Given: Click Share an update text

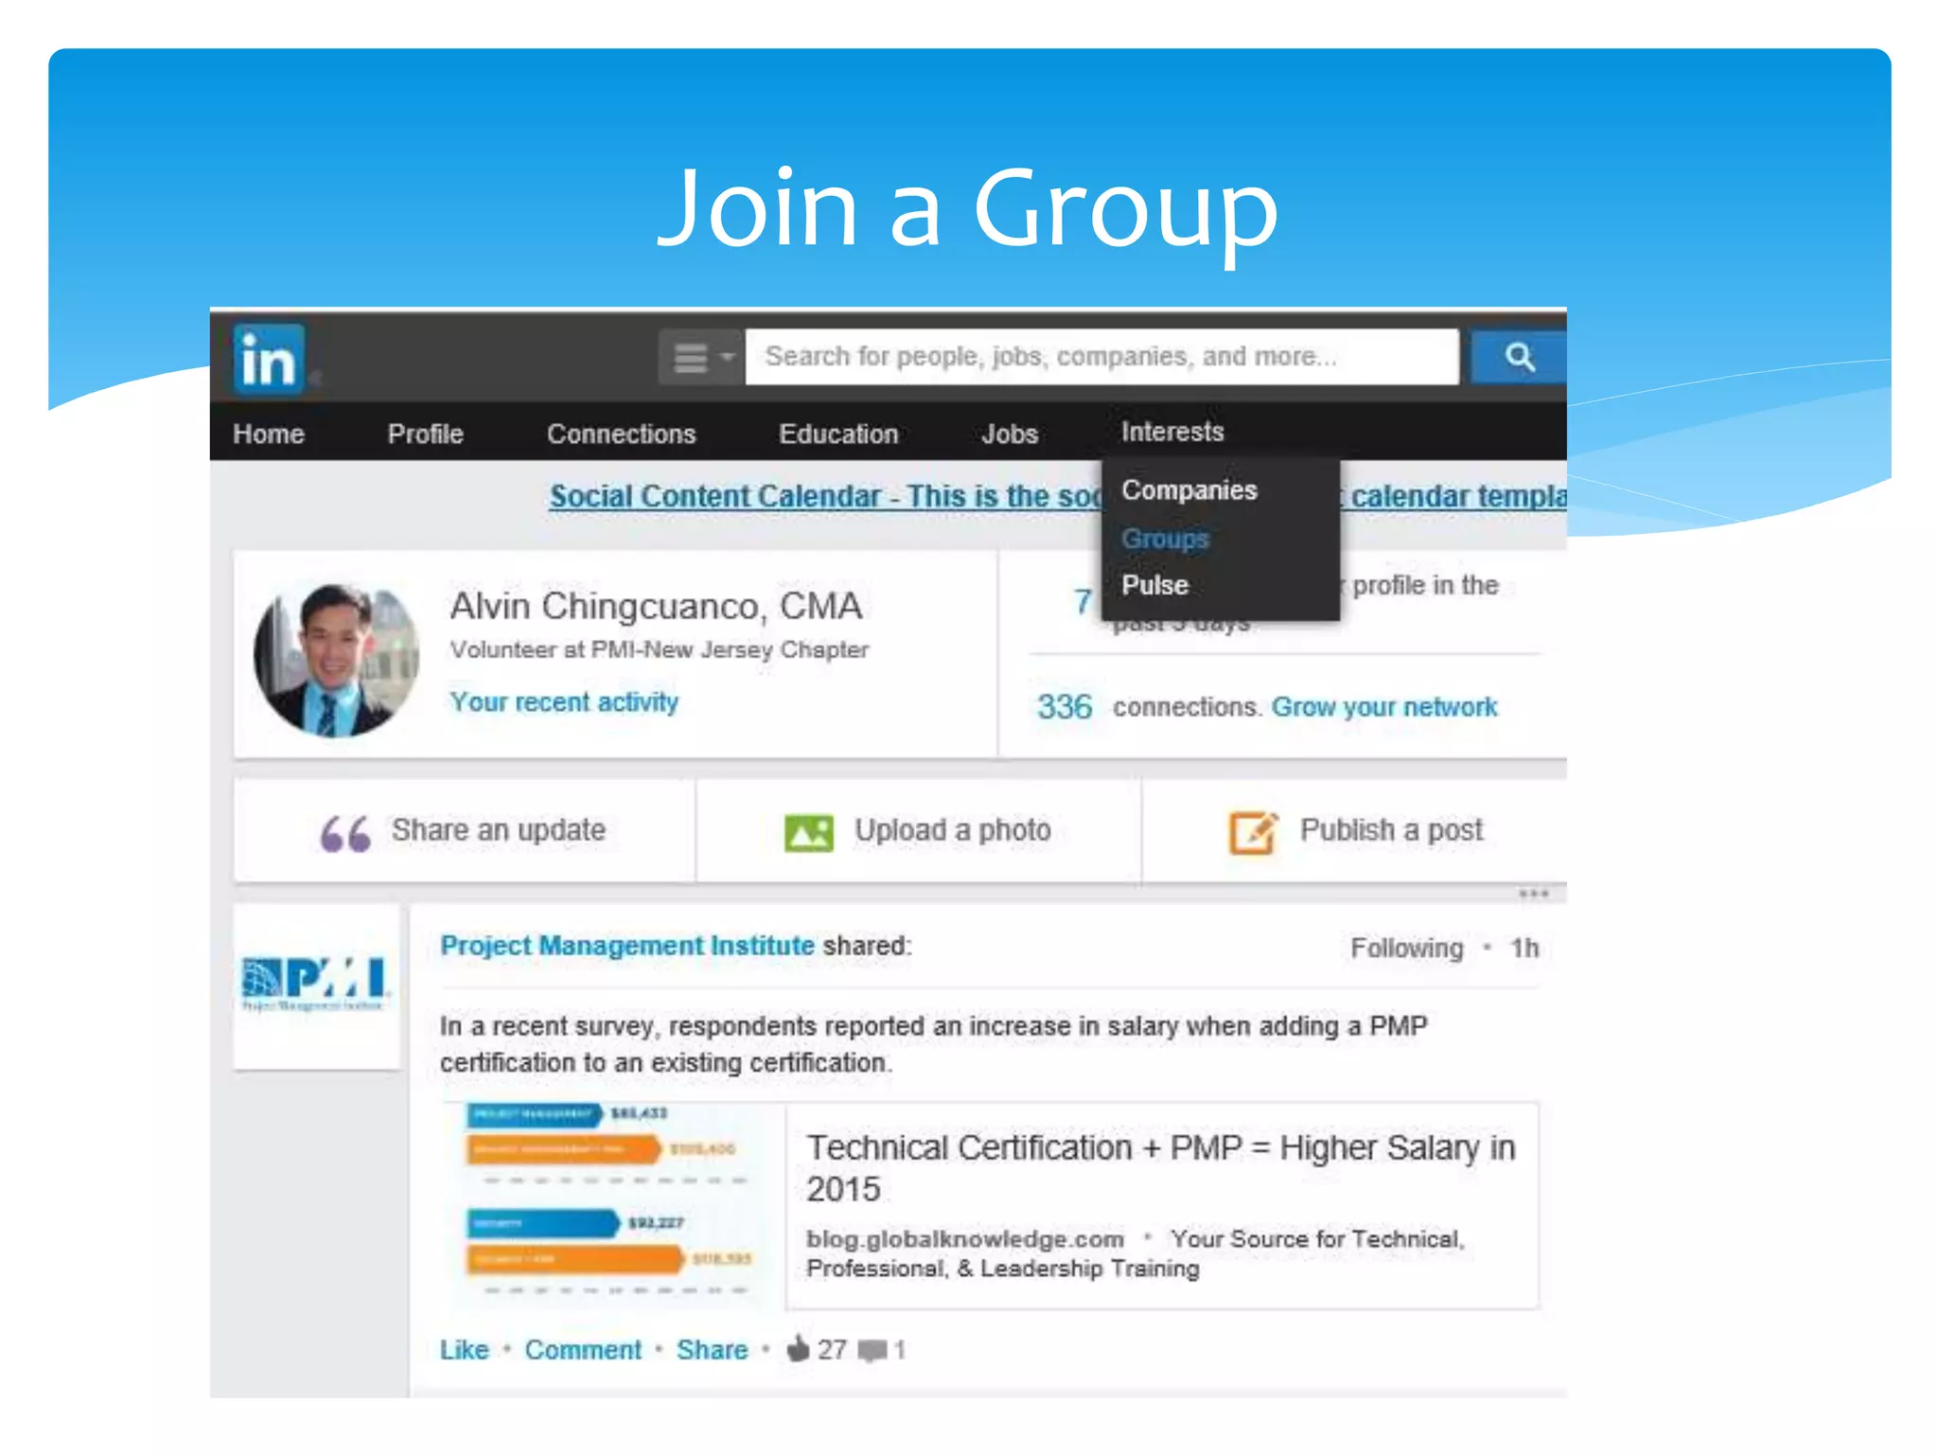Looking at the screenshot, I should pos(499,830).
